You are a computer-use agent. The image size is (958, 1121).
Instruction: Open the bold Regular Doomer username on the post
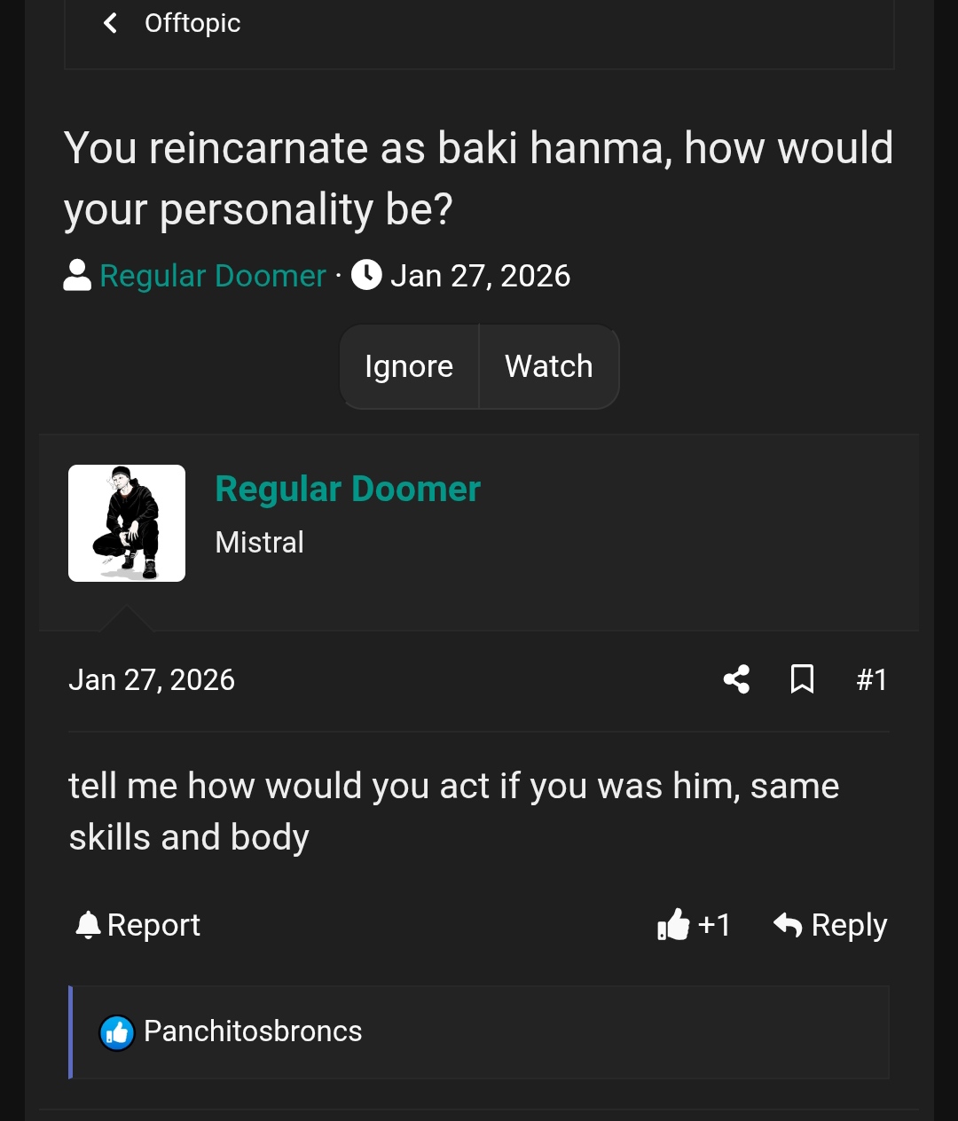tap(348, 489)
